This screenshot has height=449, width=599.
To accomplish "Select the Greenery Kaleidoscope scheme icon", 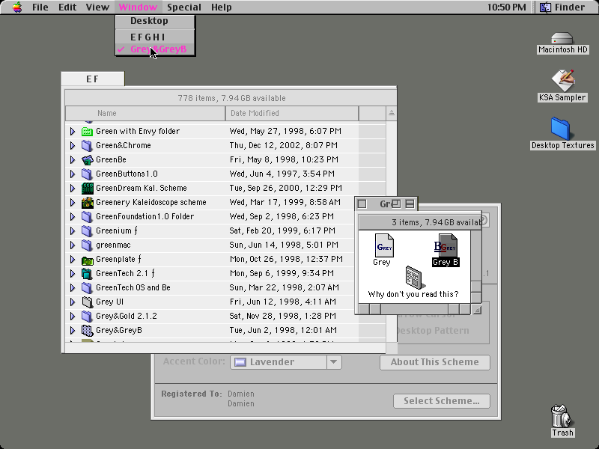I will 87,202.
